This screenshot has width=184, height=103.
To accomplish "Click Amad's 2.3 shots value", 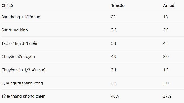I will pyautogui.click(x=166, y=30).
